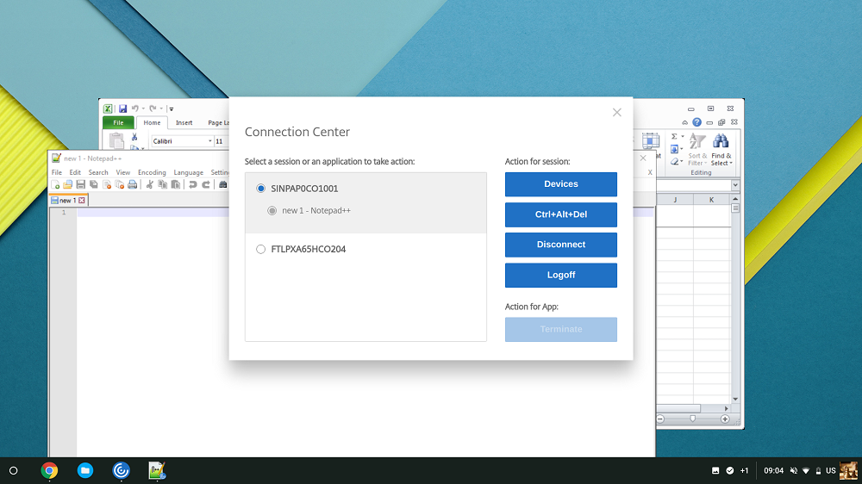Click the Excel quick access save icon
This screenshot has height=484, width=862.
[122, 109]
